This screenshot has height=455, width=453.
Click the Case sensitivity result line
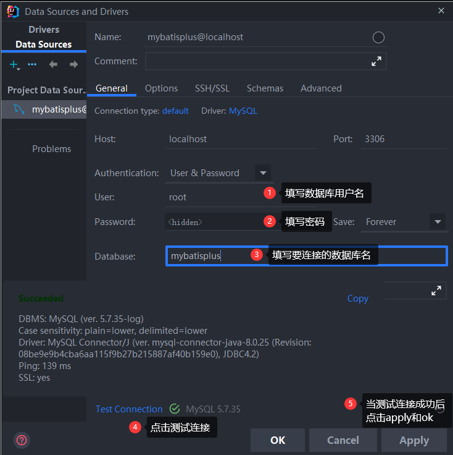click(113, 331)
